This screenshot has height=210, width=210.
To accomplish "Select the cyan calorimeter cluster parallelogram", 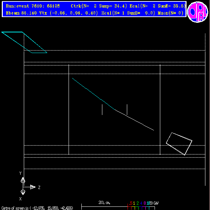I will [24, 42].
